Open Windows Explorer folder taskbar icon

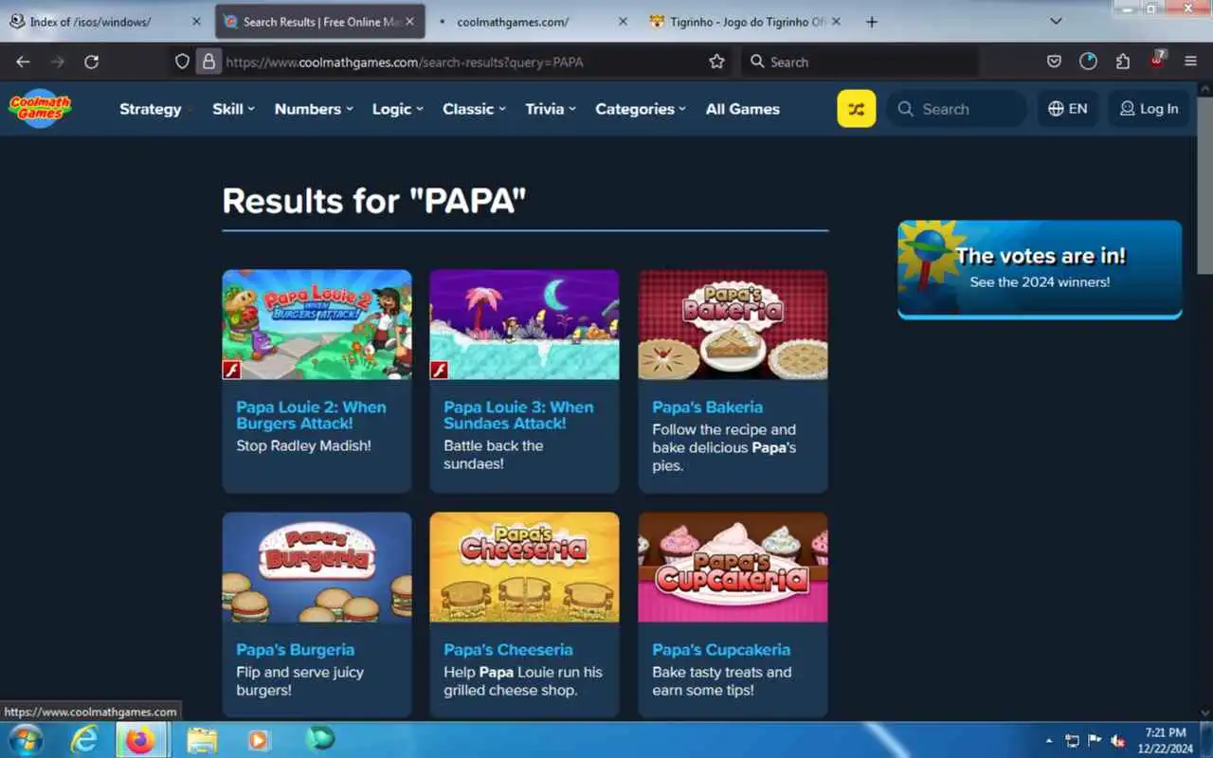tap(202, 740)
